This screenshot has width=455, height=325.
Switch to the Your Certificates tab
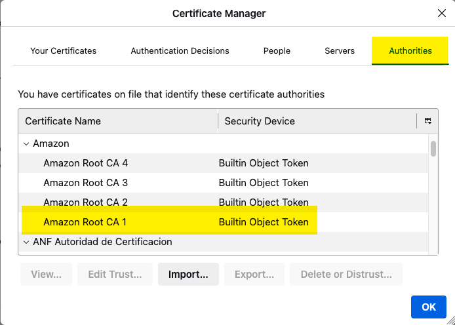(x=63, y=50)
